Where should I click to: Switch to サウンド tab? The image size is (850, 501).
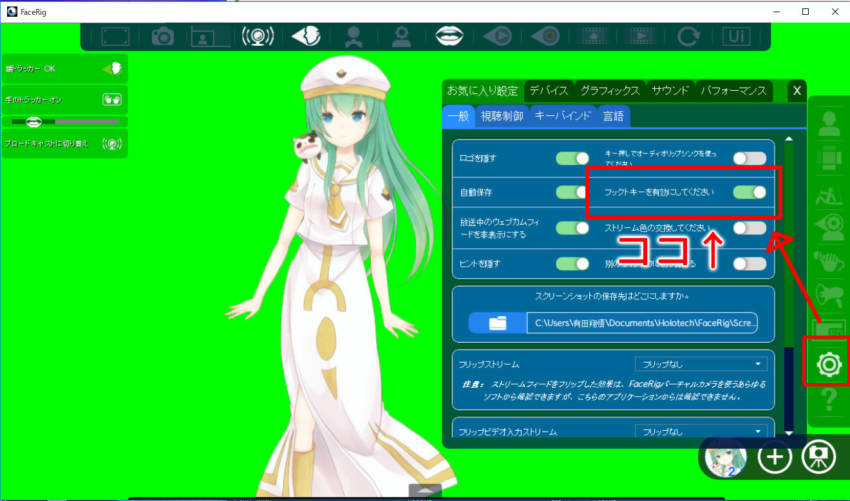click(670, 91)
